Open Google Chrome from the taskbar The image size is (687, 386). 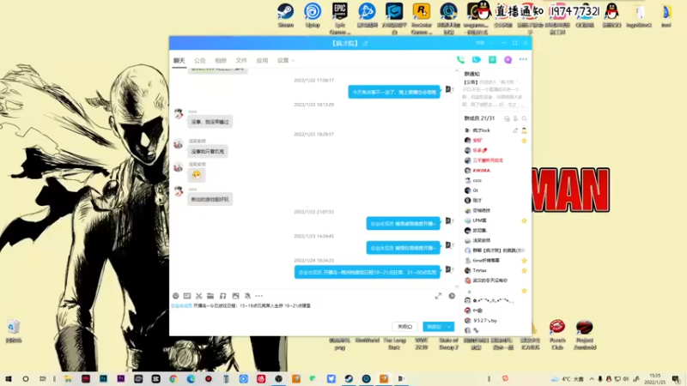point(173,378)
